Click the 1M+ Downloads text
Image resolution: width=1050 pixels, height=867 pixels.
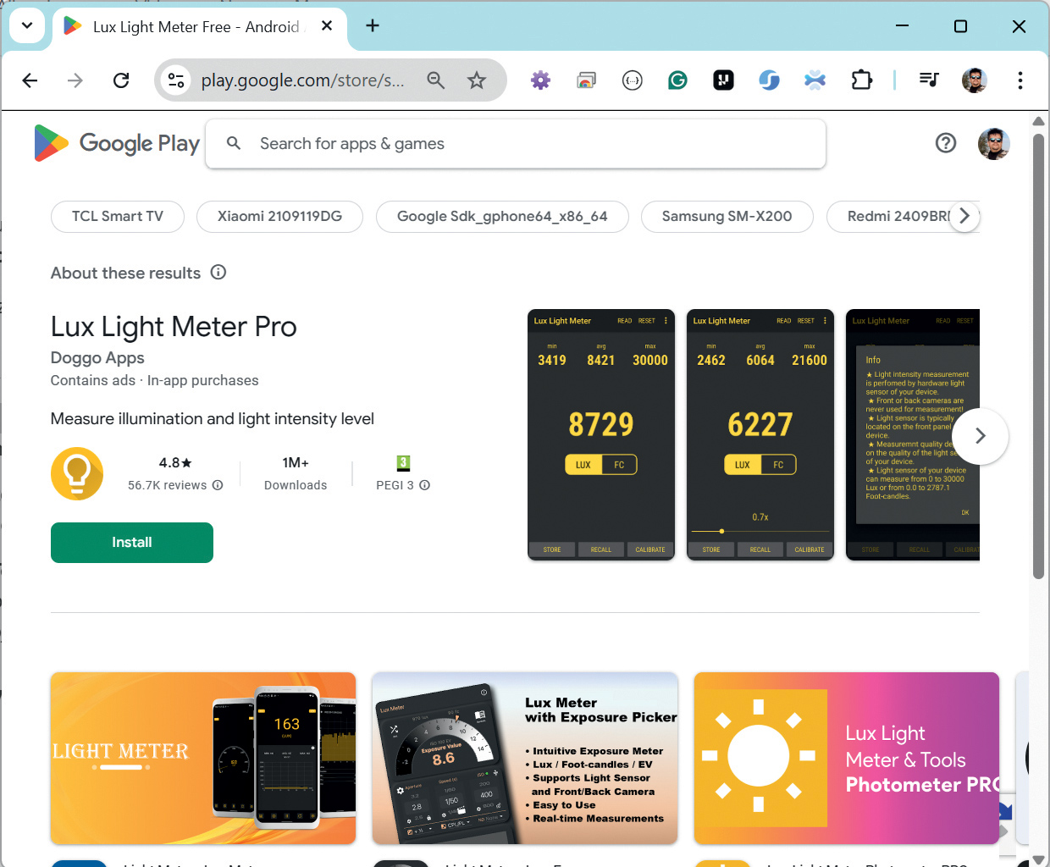pyautogui.click(x=296, y=473)
